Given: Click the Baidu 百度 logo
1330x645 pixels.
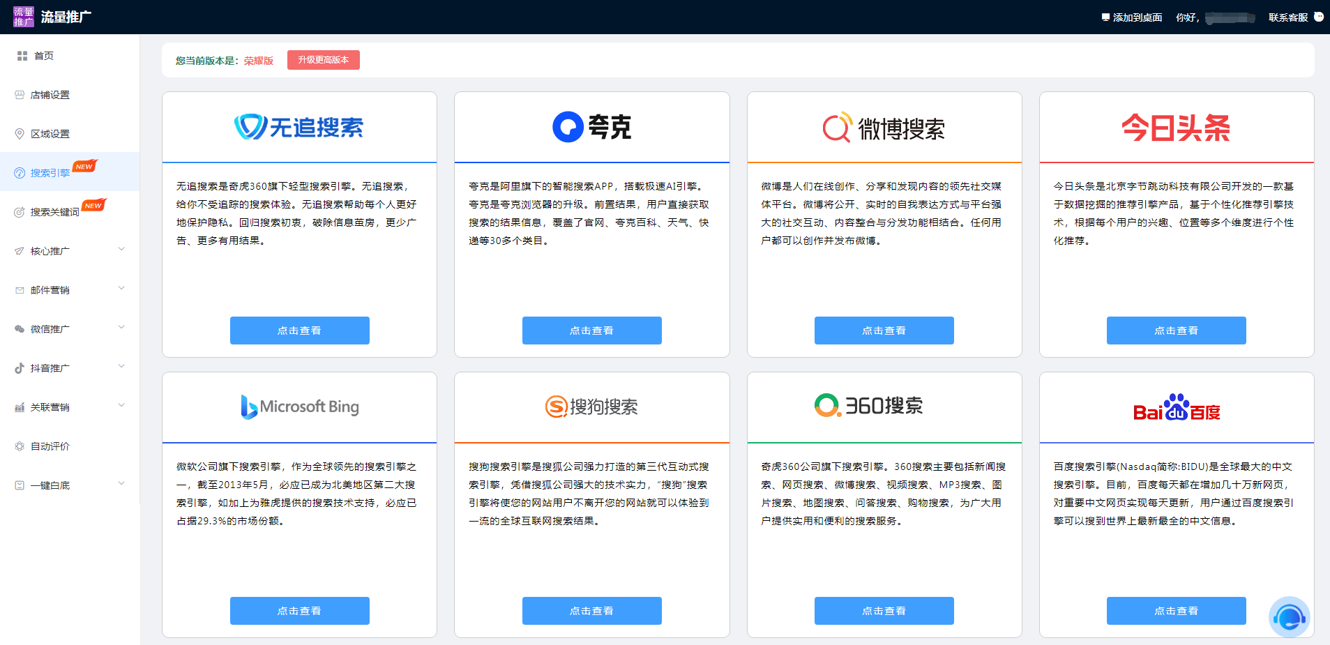Looking at the screenshot, I should tap(1177, 407).
